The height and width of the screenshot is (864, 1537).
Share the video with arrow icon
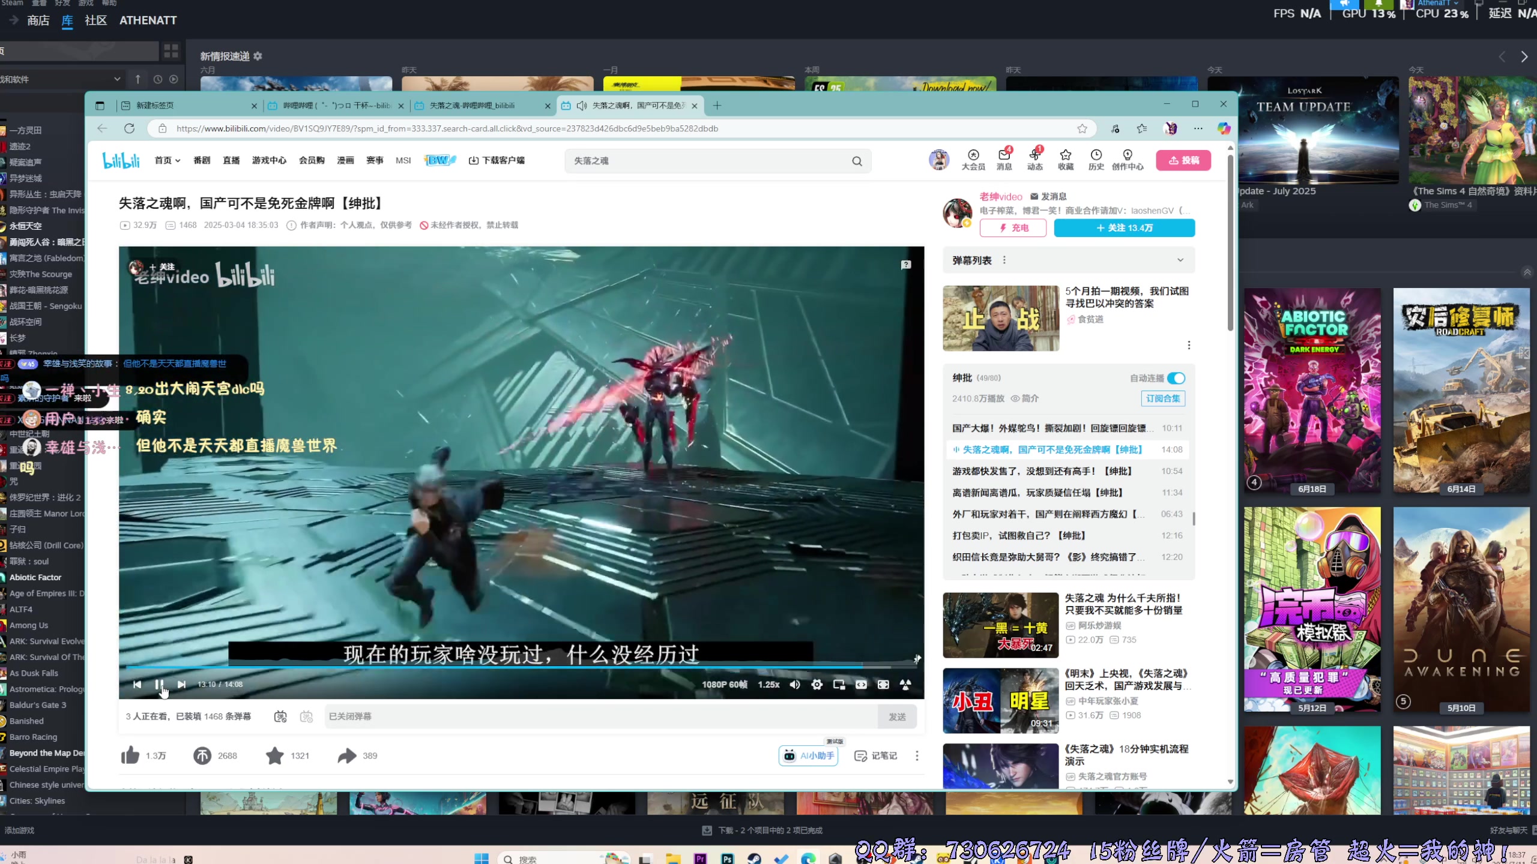(x=347, y=755)
